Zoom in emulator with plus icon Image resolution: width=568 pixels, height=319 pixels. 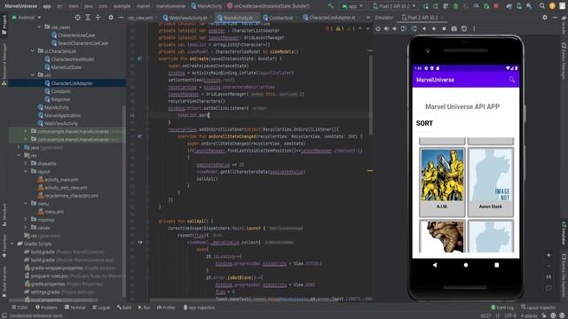(548, 255)
